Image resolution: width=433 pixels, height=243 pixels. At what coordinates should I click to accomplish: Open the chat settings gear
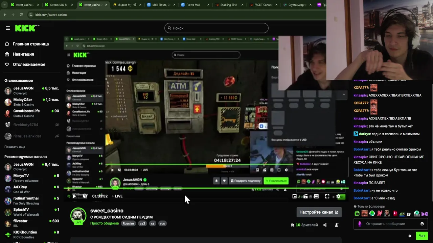point(410,236)
